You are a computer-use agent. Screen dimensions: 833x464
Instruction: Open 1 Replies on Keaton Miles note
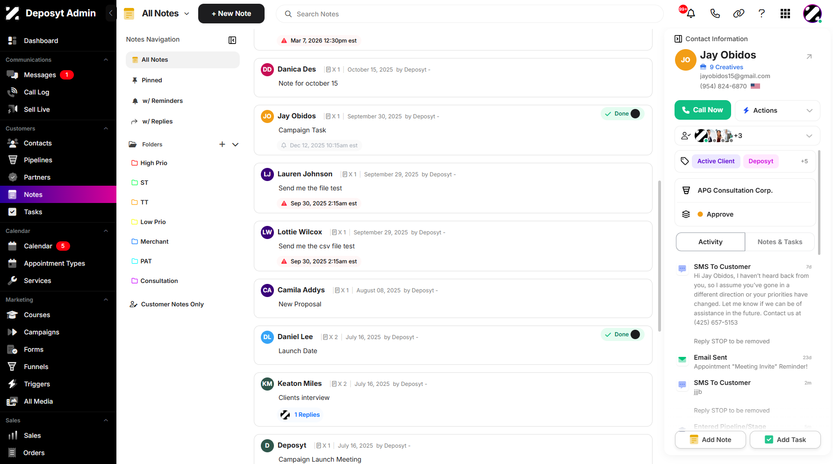(307, 415)
